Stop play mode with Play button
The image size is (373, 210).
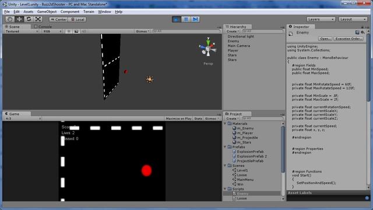[177, 19]
